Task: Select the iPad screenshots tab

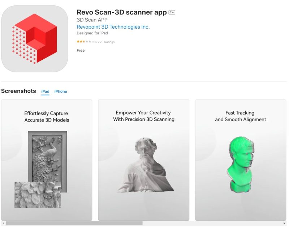Action: pos(45,91)
